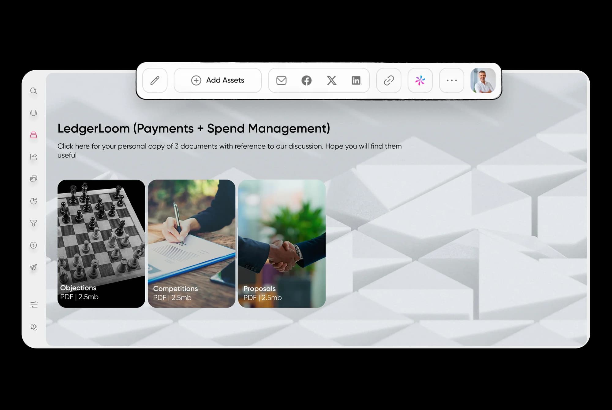Click the 'Click here for your personal copy' description
Viewport: 612px width, 410px height.
coord(229,150)
